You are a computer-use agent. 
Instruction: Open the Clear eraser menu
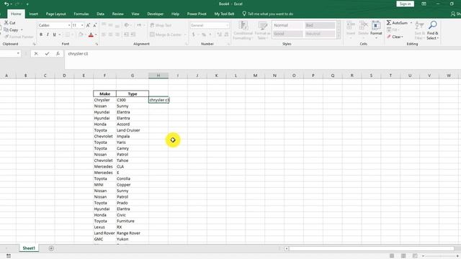pos(395,37)
